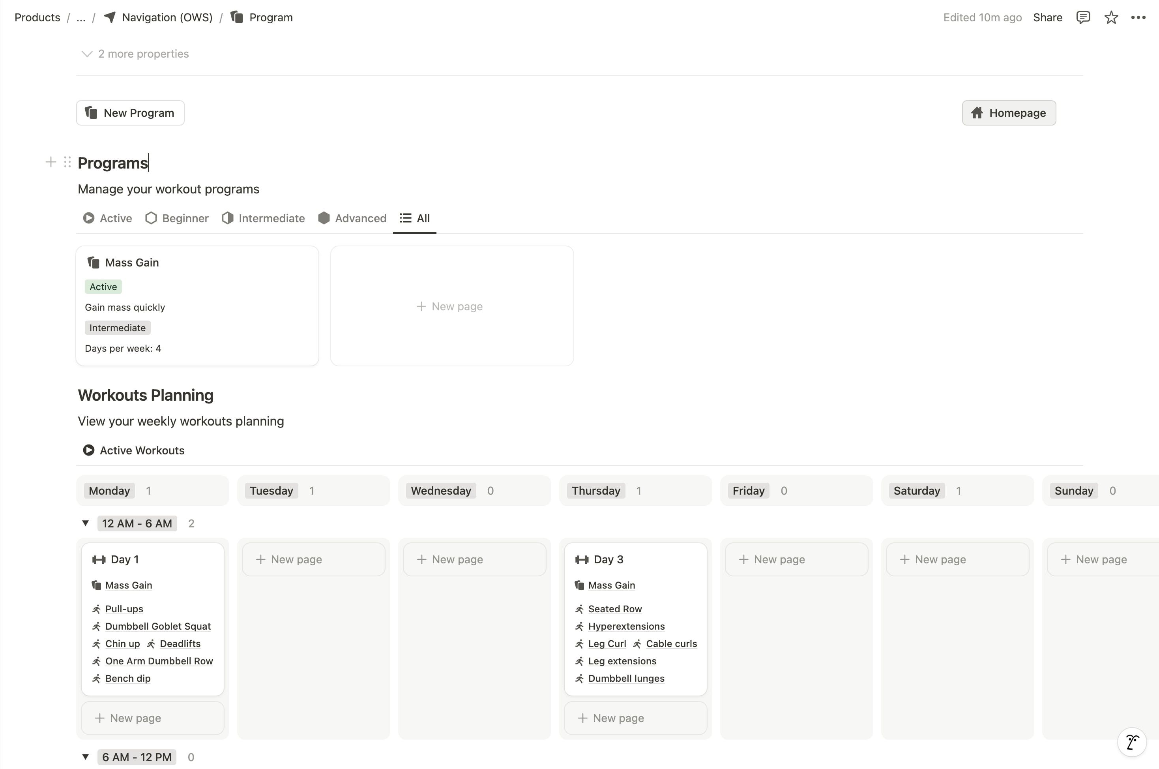1159x769 pixels.
Task: Open the three-dot page options menu
Action: pyautogui.click(x=1138, y=18)
